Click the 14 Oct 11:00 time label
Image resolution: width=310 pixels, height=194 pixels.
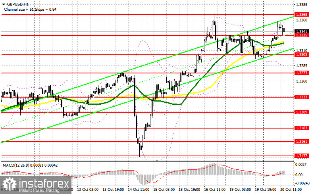point(139,190)
